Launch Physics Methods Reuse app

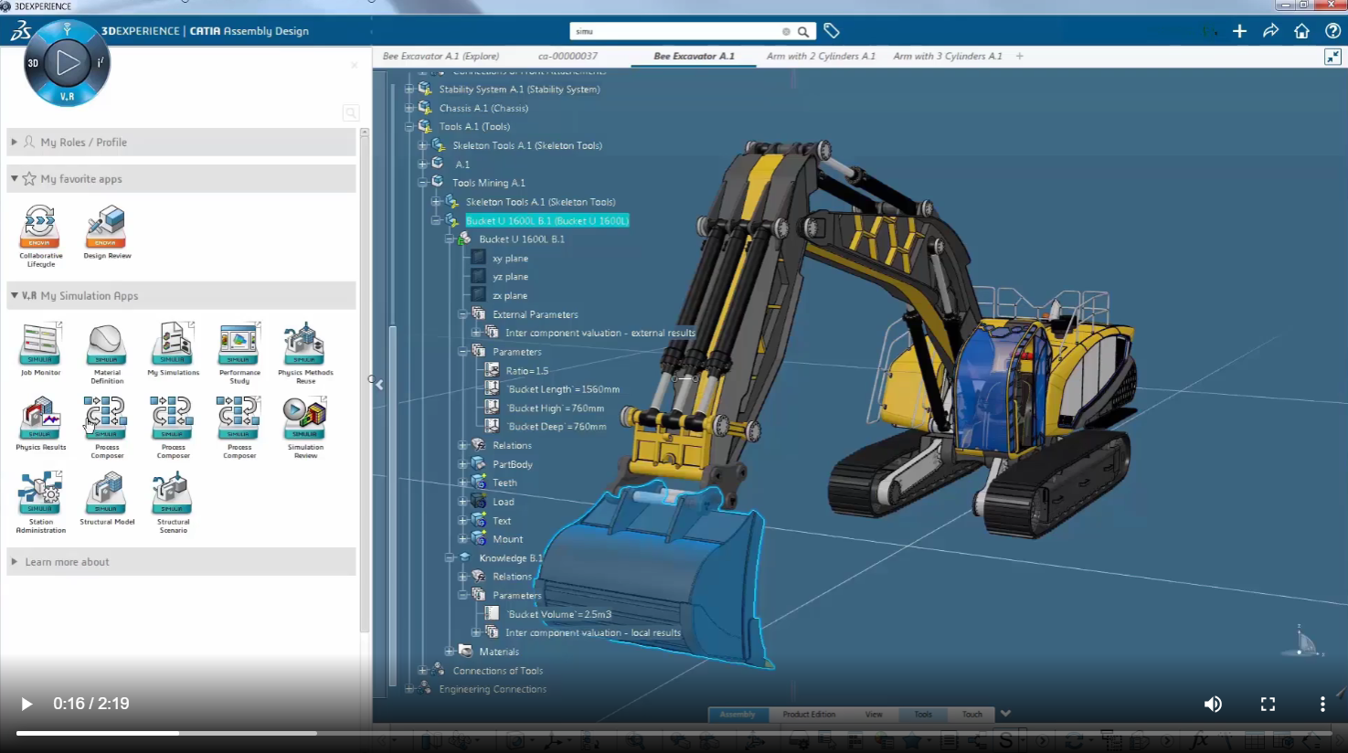[x=305, y=353]
